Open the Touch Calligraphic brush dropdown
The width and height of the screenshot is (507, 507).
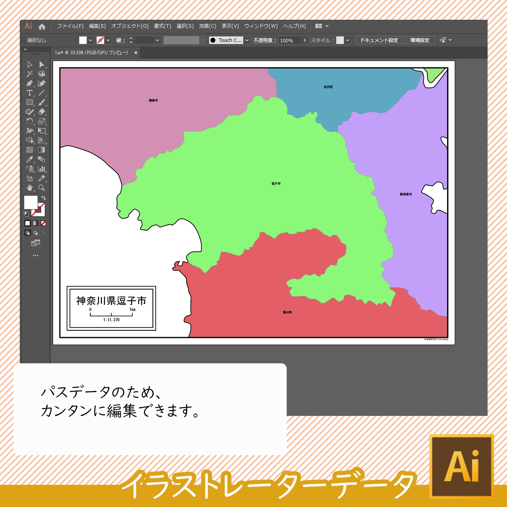point(247,40)
